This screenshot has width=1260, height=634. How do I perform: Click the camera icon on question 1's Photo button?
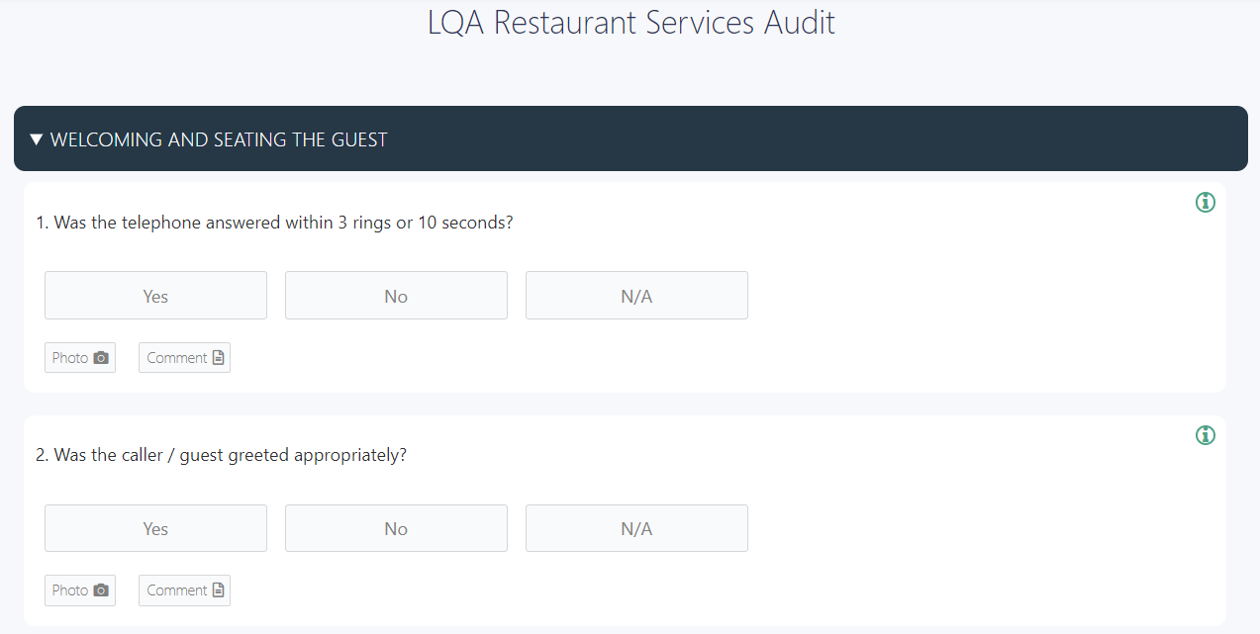click(x=102, y=357)
